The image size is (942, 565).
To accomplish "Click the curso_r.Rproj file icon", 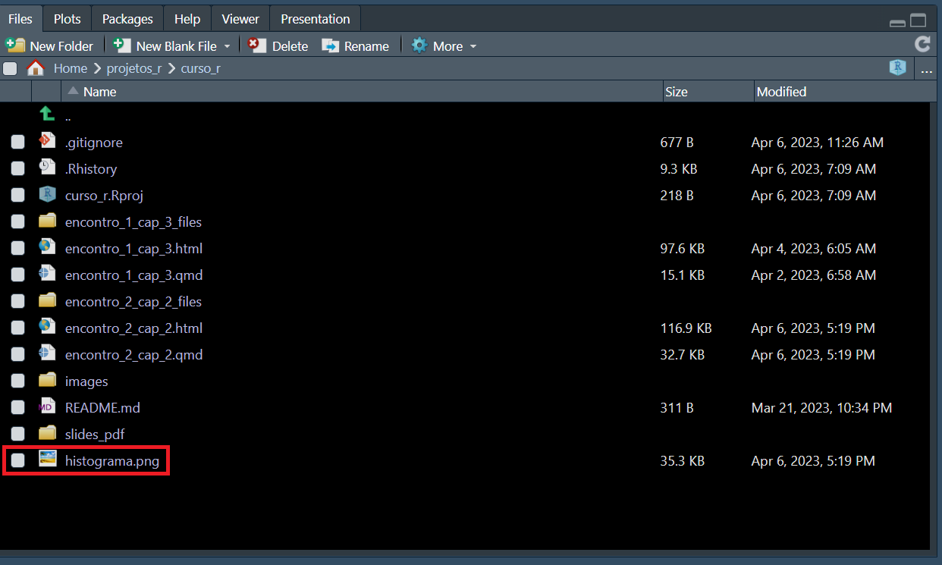I will 47,195.
